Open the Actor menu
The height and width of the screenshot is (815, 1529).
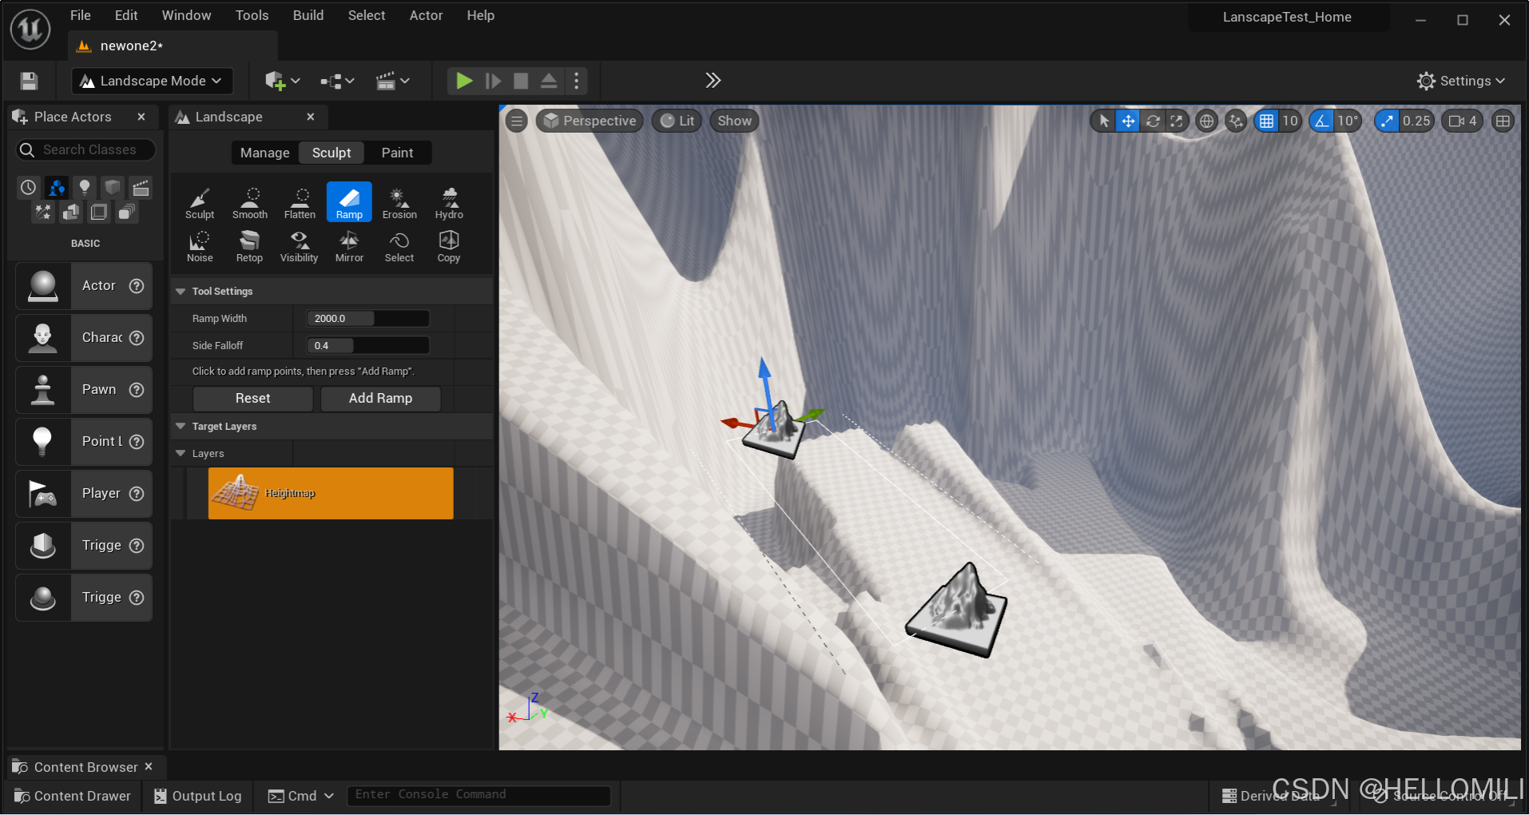pyautogui.click(x=426, y=15)
